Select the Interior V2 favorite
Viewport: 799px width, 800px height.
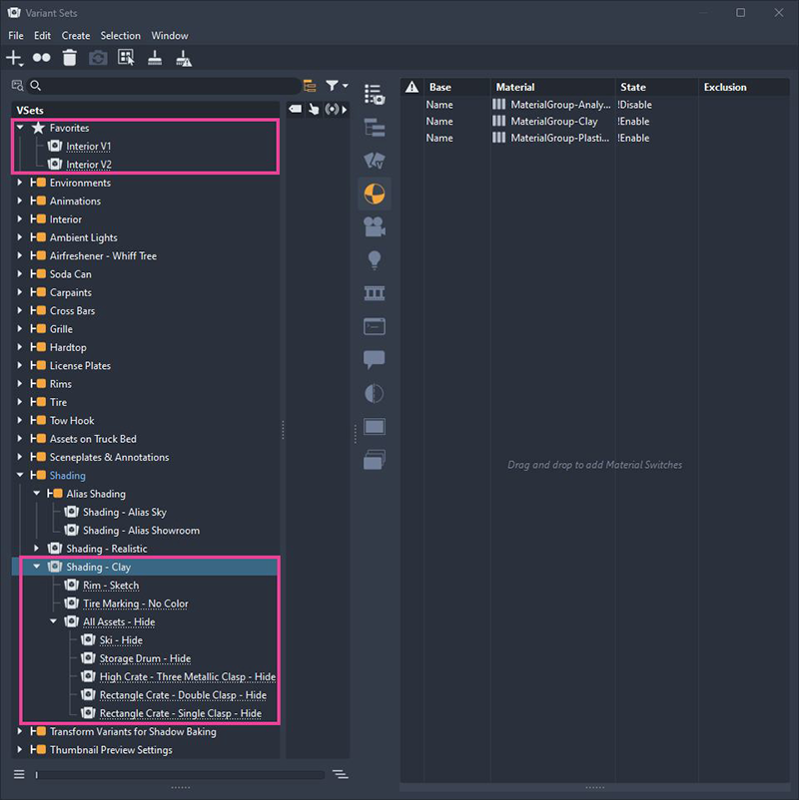click(x=89, y=165)
